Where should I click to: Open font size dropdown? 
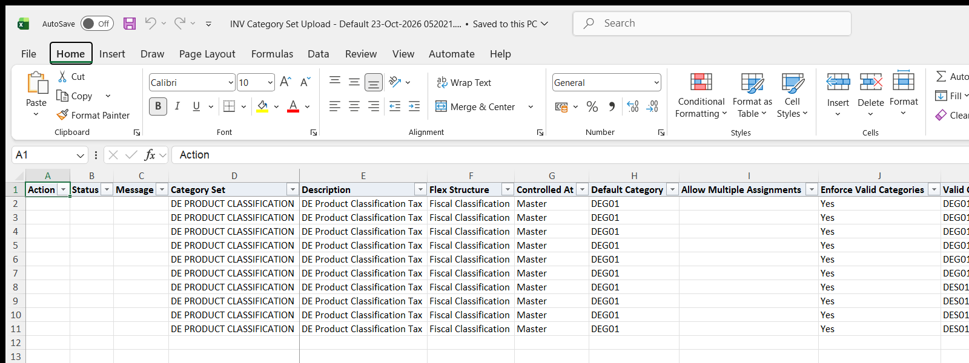270,82
